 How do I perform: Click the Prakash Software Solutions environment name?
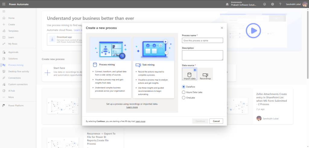point(244,5)
